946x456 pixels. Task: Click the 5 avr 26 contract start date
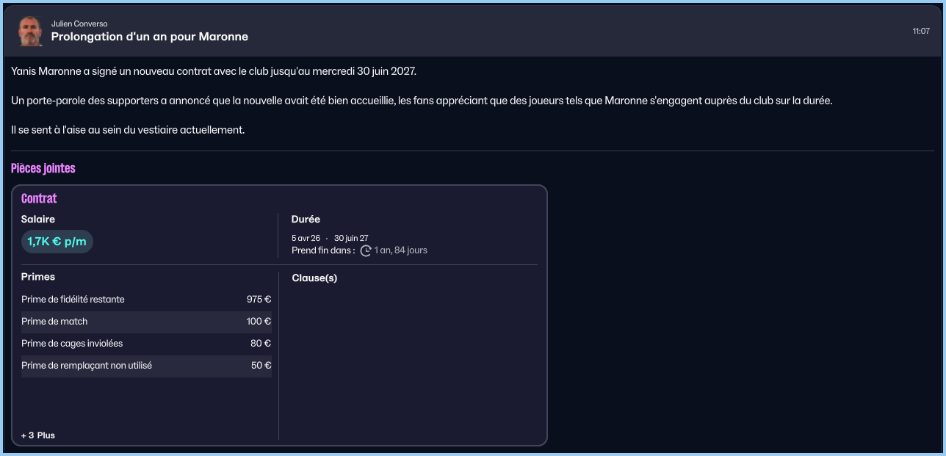point(306,238)
